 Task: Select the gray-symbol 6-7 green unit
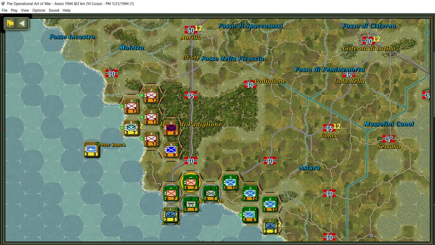click(x=210, y=193)
